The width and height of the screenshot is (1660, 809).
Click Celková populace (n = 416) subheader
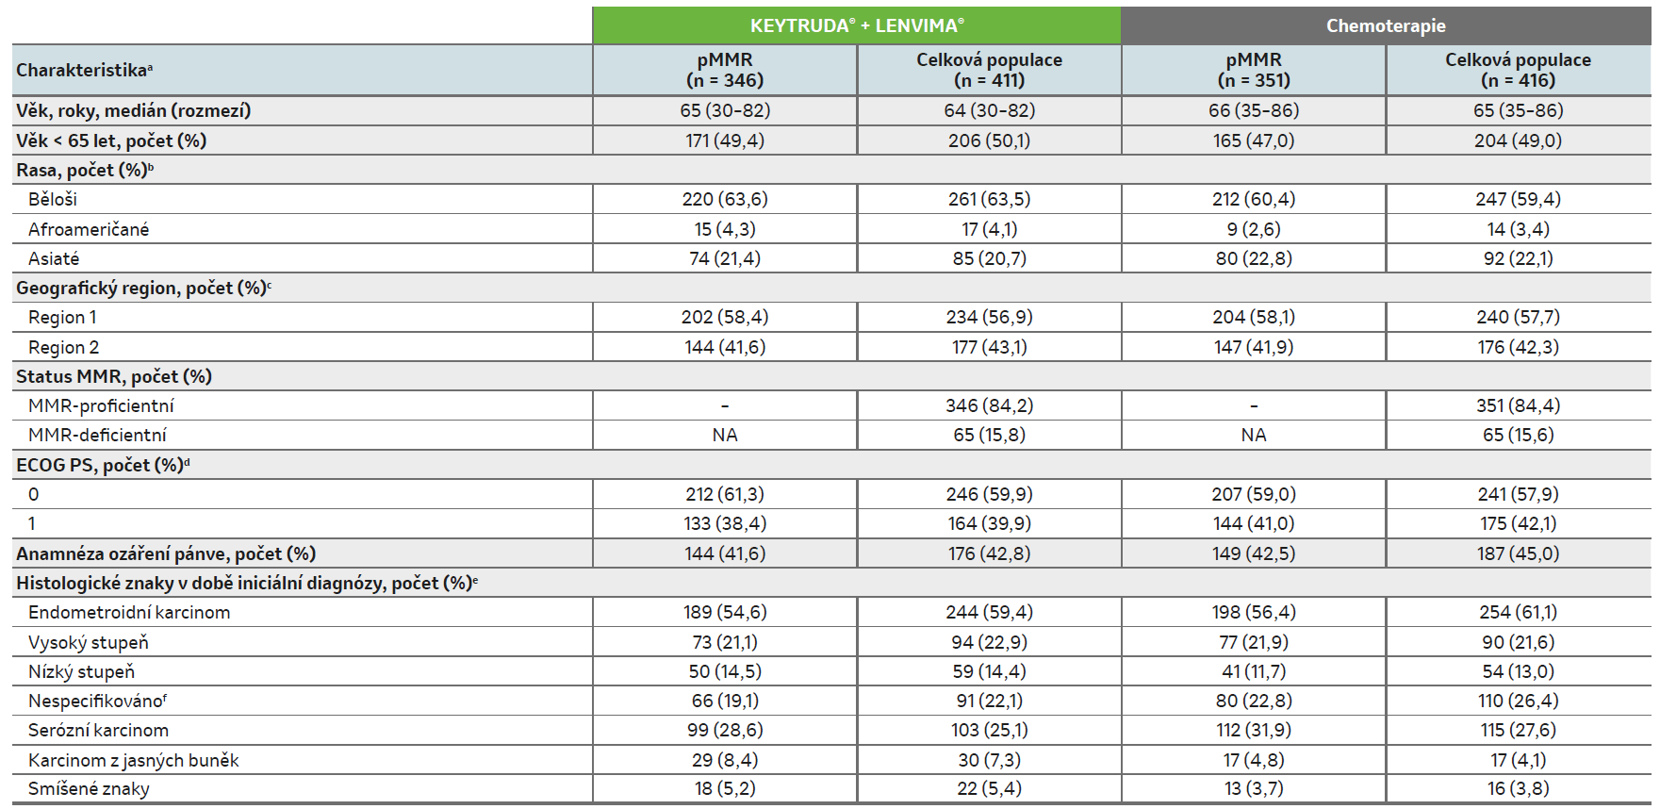click(1518, 70)
